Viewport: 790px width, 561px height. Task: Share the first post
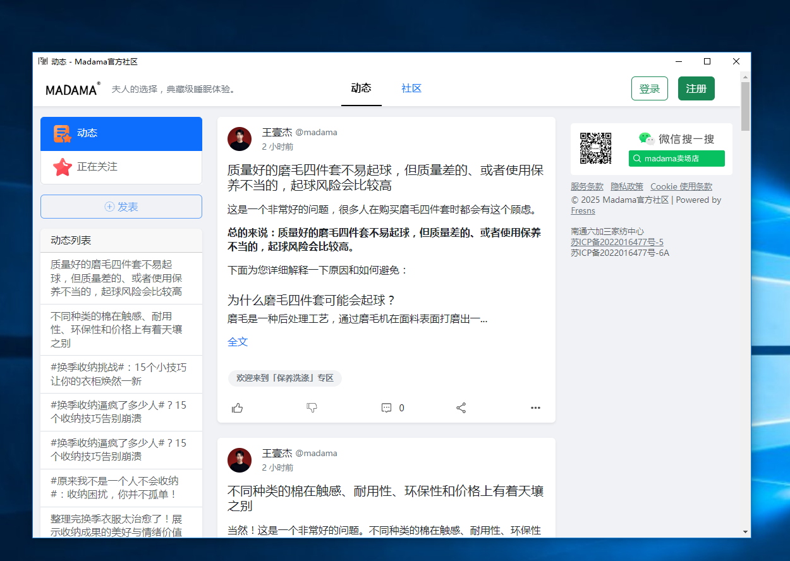[x=461, y=407]
